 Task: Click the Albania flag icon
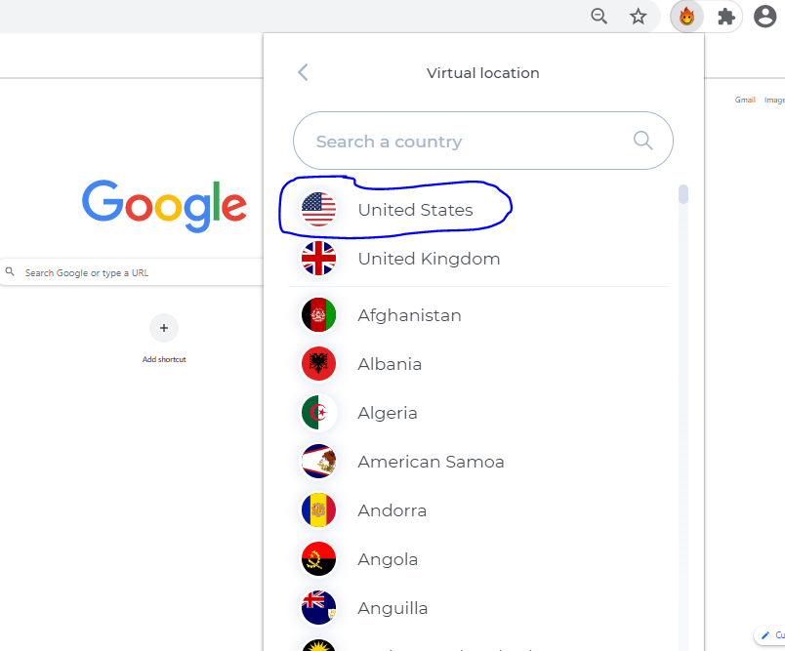(318, 364)
